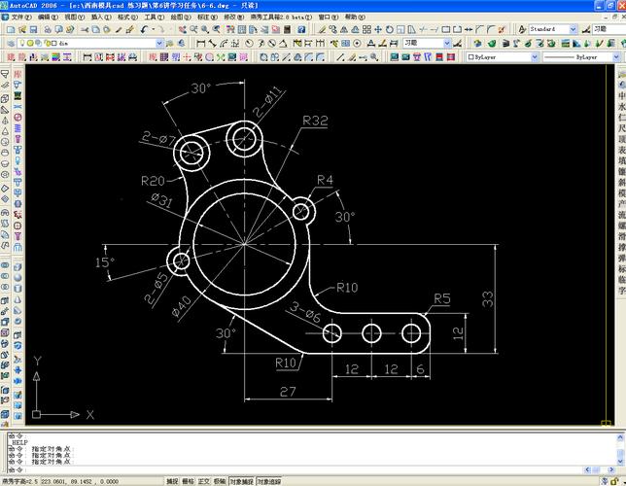Click the Array tool icon
Image resolution: width=626 pixels, height=486 pixels.
pyautogui.click(x=366, y=29)
